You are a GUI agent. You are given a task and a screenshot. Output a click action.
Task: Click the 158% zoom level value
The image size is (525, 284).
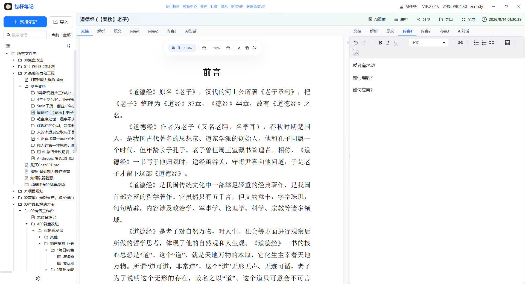(216, 48)
